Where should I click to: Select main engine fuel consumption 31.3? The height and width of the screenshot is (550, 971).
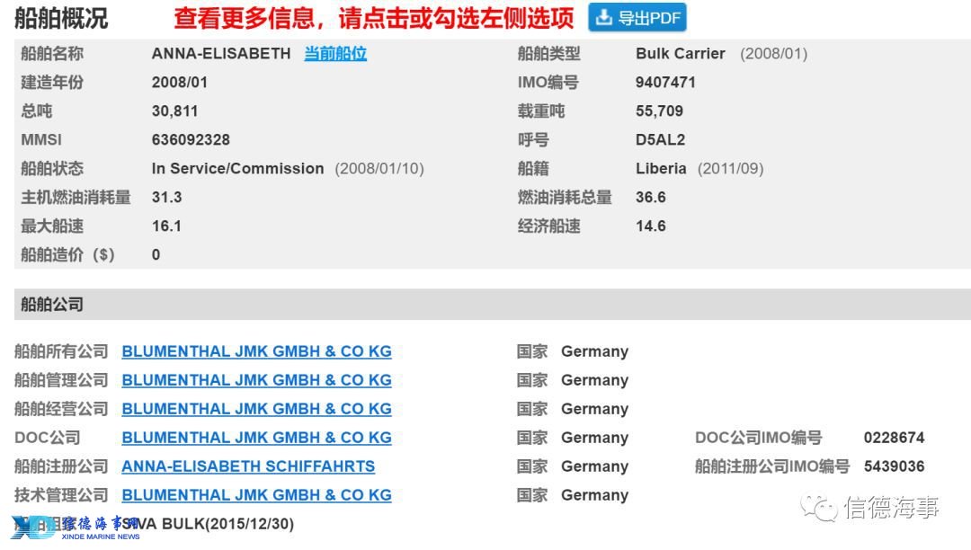pyautogui.click(x=166, y=198)
